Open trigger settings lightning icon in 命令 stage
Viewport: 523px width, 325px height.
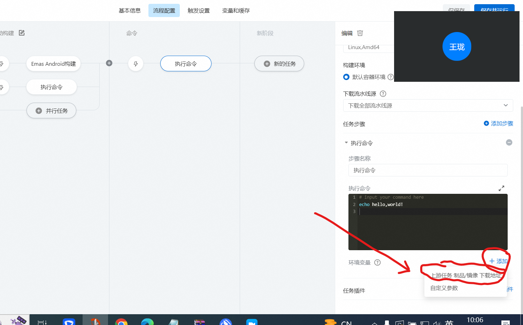[136, 64]
